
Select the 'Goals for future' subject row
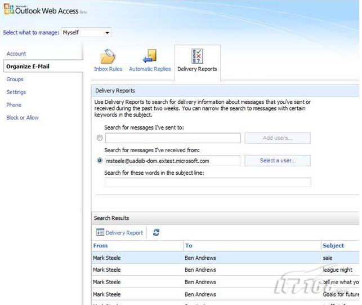pyautogui.click(x=226, y=294)
